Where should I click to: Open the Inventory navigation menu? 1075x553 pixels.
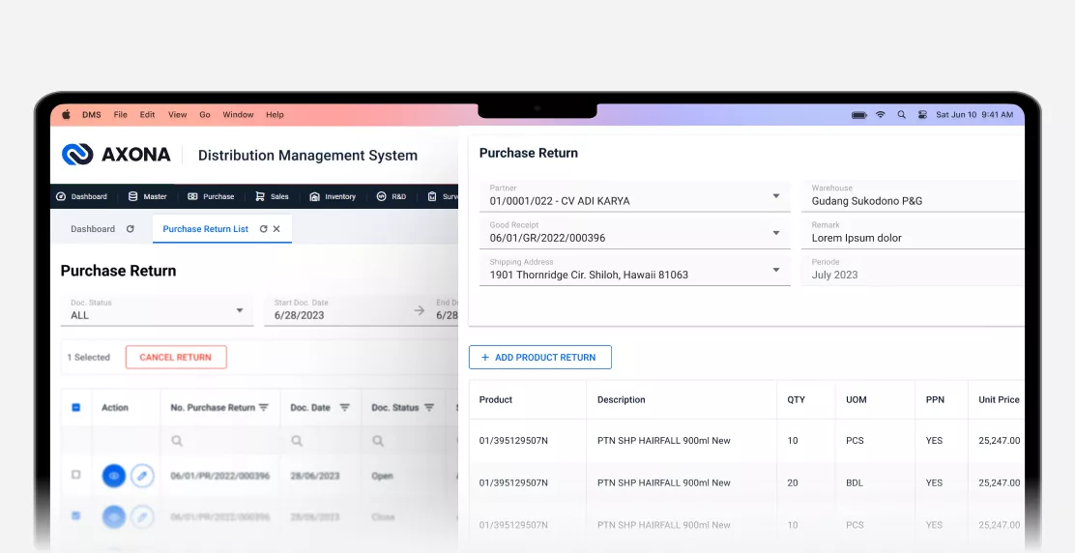(333, 196)
